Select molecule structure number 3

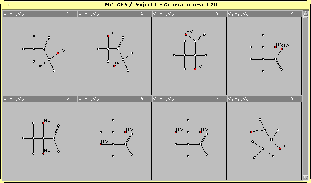coord(190,56)
